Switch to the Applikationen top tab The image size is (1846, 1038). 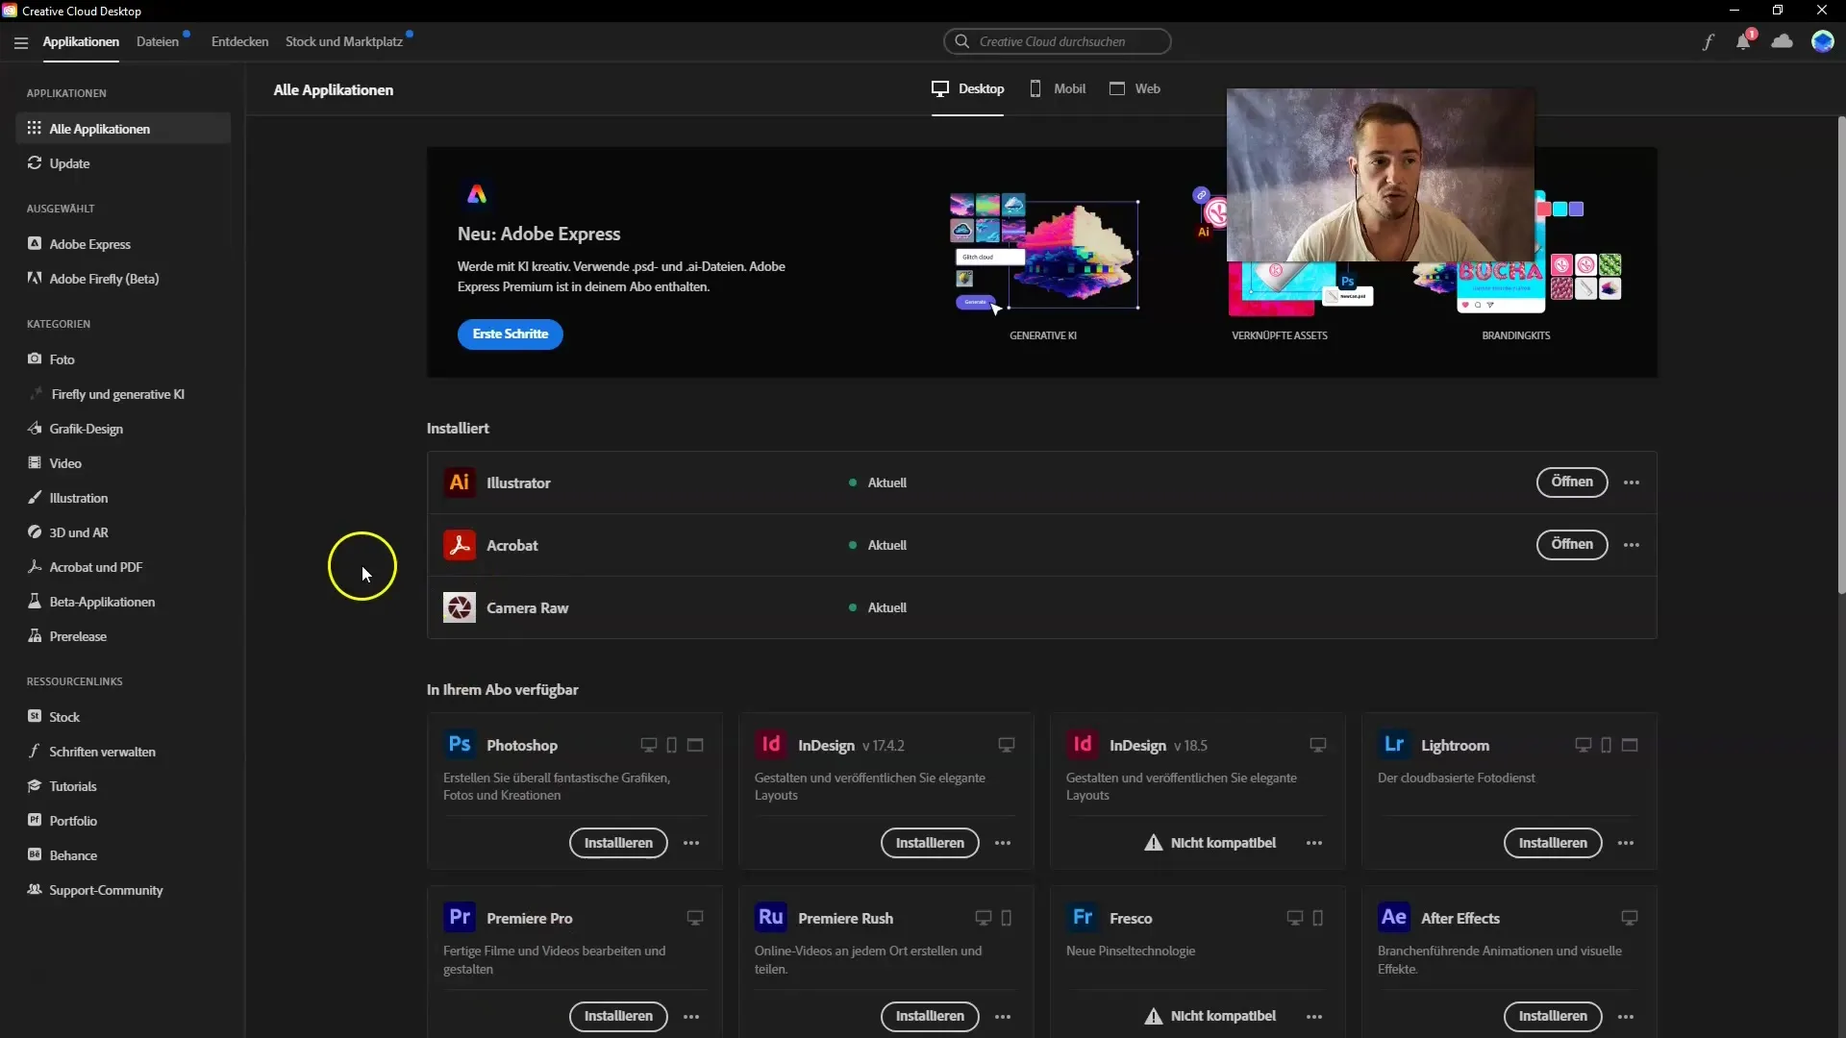pyautogui.click(x=81, y=42)
